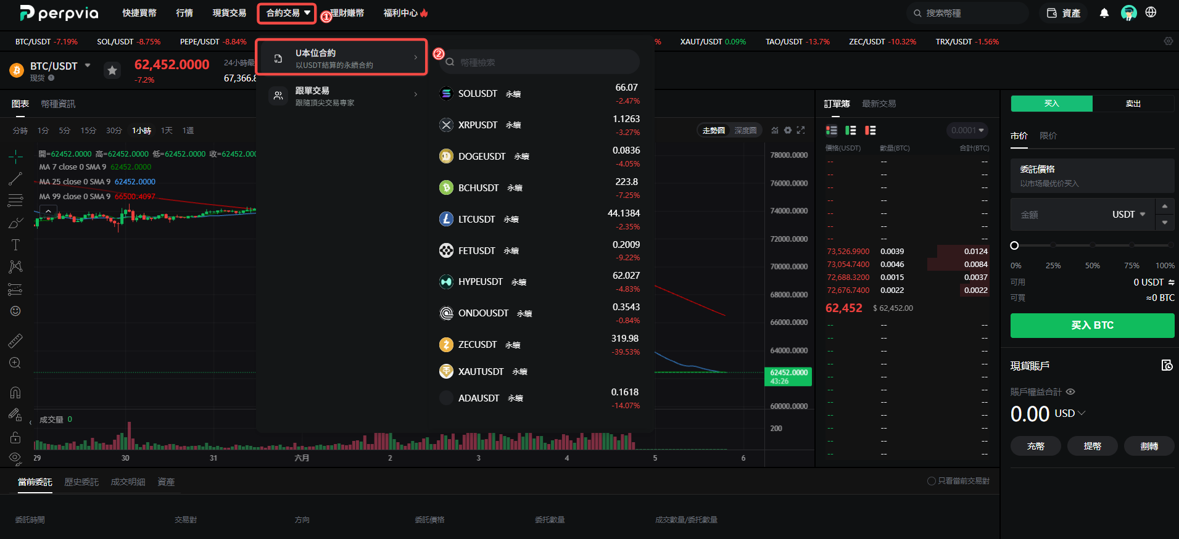Open BTC/USDT pair selector arrow
Viewport: 1179px width, 539px height.
(88, 65)
